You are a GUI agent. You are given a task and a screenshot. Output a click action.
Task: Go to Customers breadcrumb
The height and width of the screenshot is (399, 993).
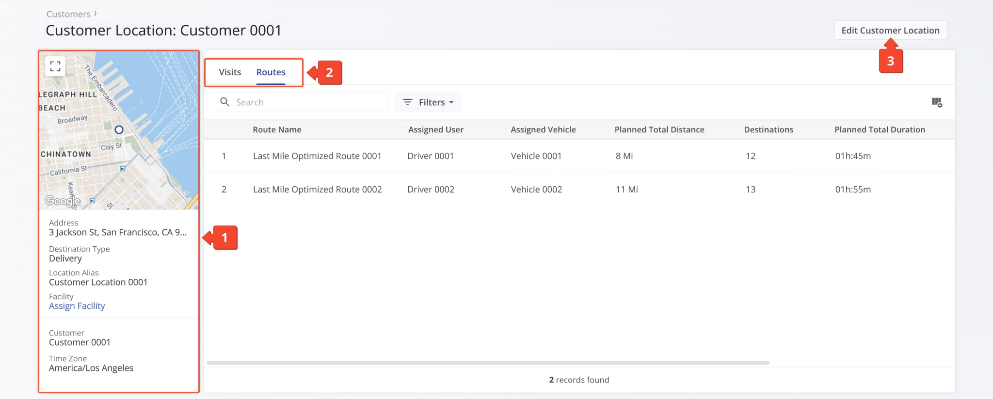(x=68, y=14)
